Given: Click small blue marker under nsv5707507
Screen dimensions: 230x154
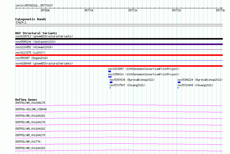Looking at the screenshot, I should click(x=110, y=88).
